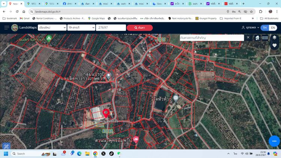This screenshot has width=281, height=158.
Task: Open the grid map view icon
Action: pyautogui.click(x=265, y=38)
